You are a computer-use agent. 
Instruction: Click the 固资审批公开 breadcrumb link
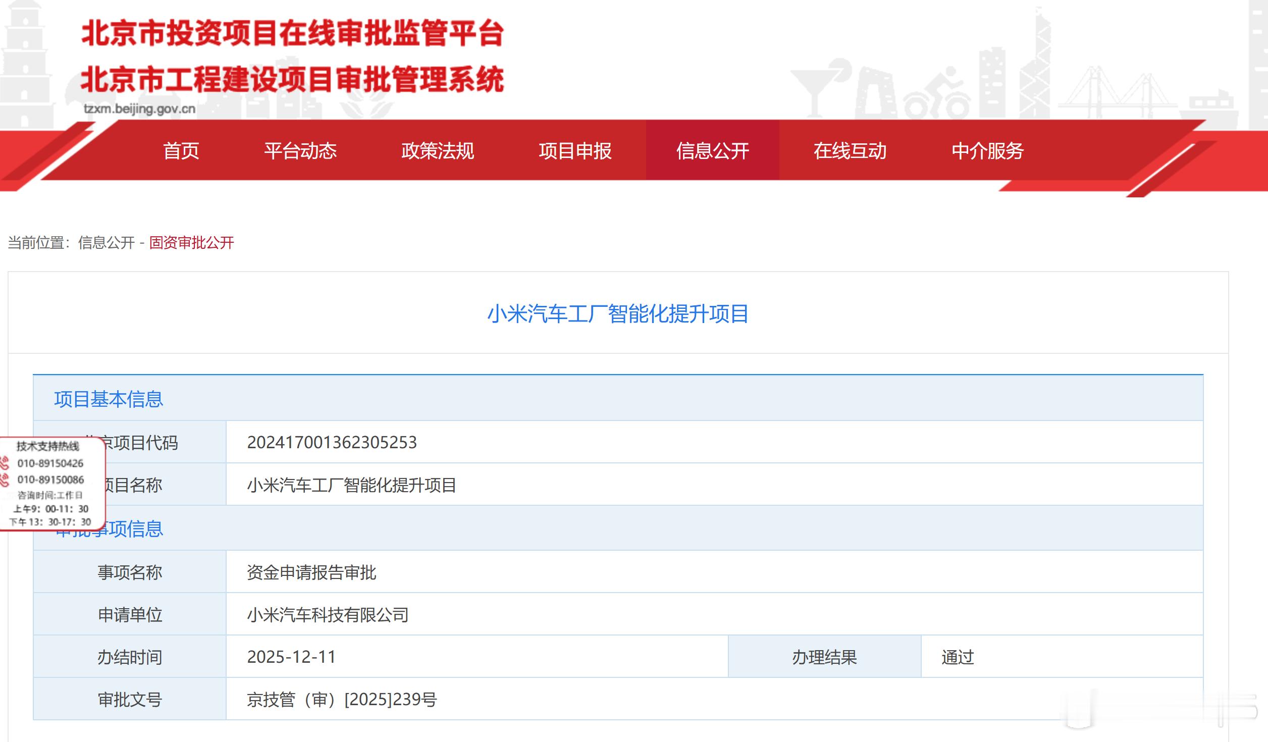tap(191, 243)
